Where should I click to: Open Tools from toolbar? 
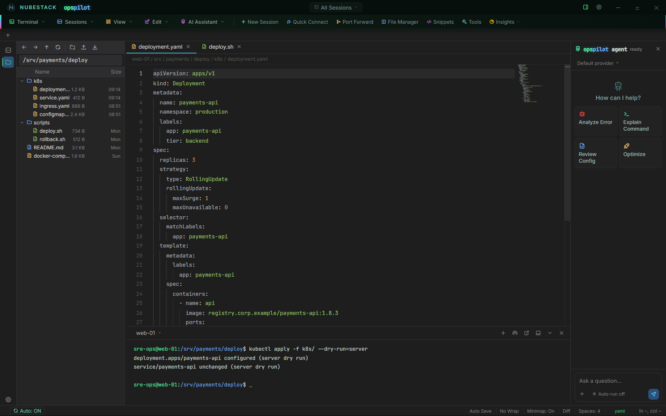(472, 22)
